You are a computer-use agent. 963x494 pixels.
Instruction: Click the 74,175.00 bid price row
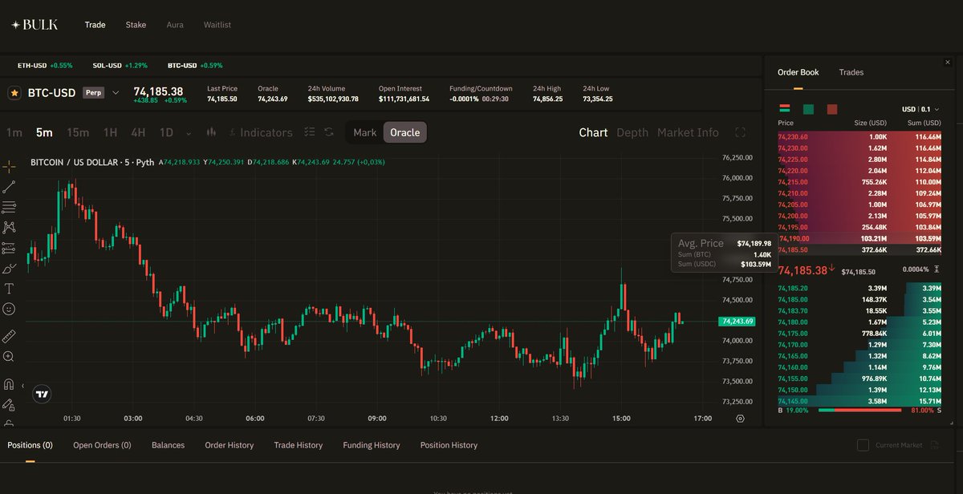click(x=859, y=333)
